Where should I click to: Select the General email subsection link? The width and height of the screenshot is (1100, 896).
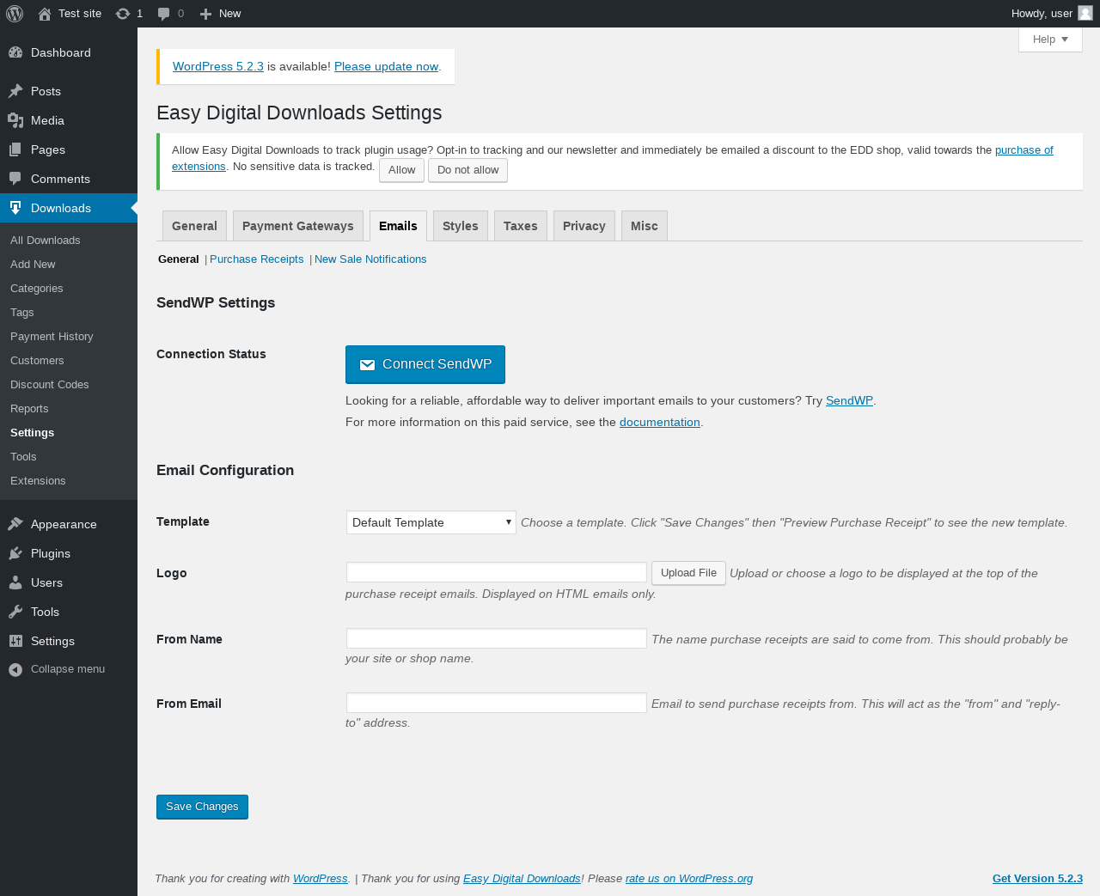coord(179,259)
